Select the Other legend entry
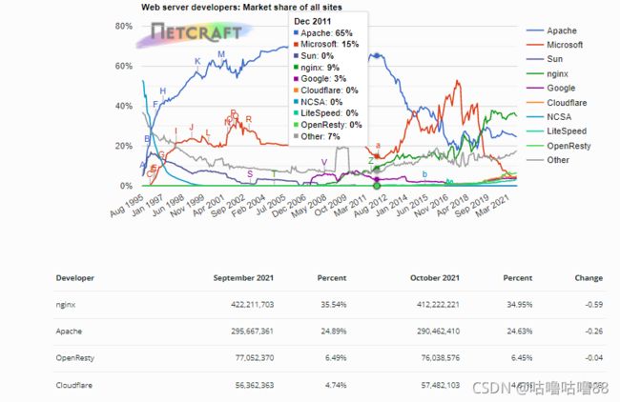This screenshot has width=620, height=402. pyautogui.click(x=548, y=160)
